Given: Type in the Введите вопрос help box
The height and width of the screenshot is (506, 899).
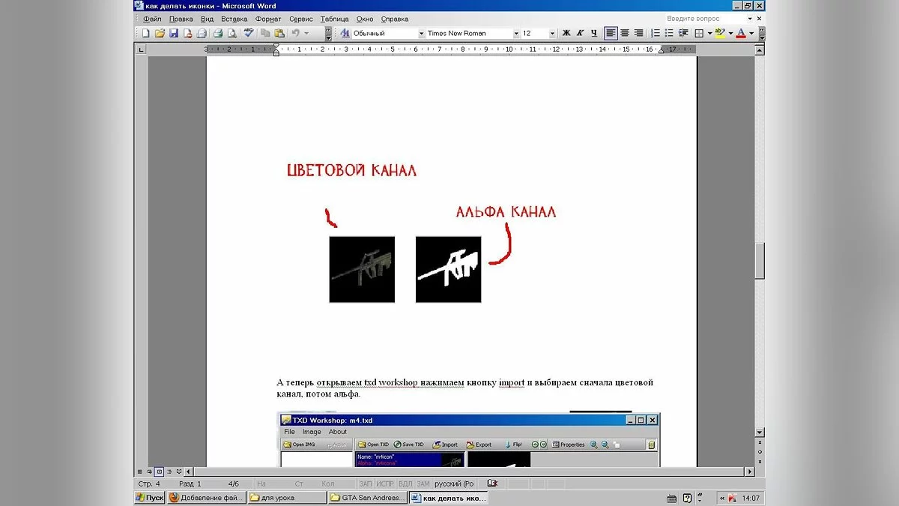Looking at the screenshot, I should pyautogui.click(x=703, y=19).
